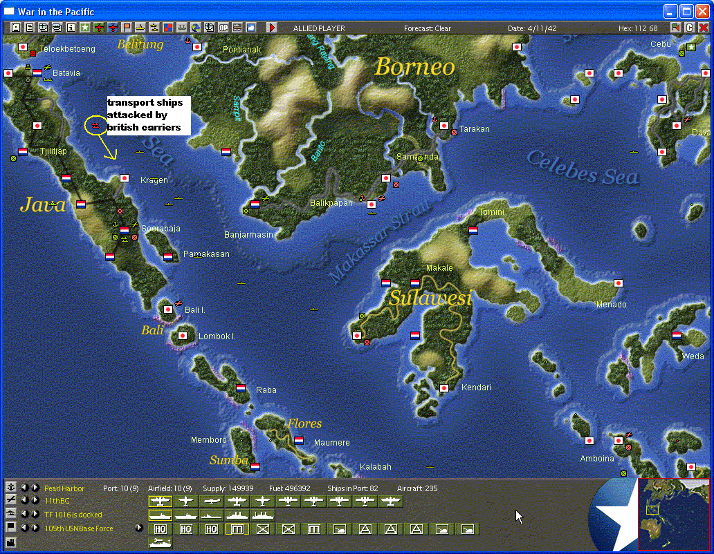Select the last ship icon in task force row
The width and height of the screenshot is (714, 554).
263,515
